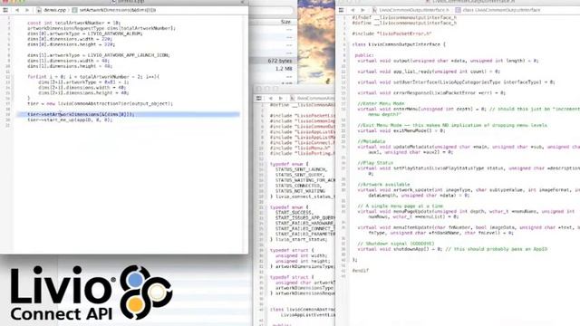Click the 'virtual void setUserInterface' declaration
The height and width of the screenshot is (326, 580).
[456, 82]
